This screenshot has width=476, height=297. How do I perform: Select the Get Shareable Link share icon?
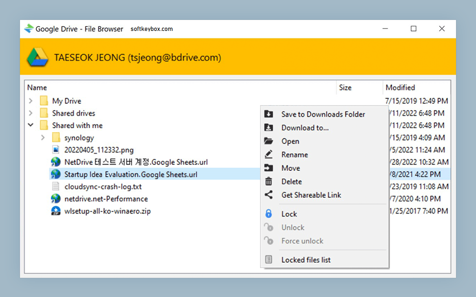tap(269, 195)
